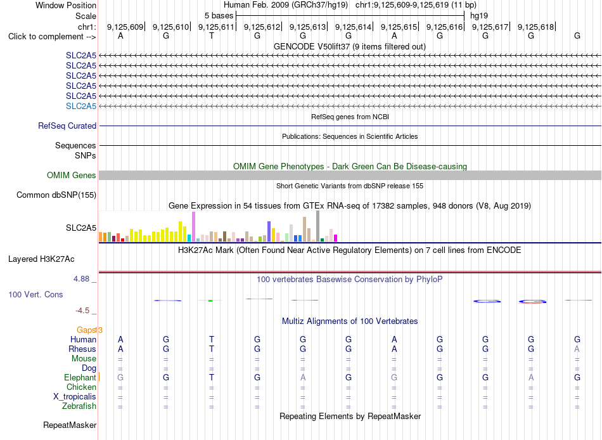Screen dimensions: 602x440
Task: Click the 4.88 PhyloP upper scale value
Action: [x=81, y=279]
